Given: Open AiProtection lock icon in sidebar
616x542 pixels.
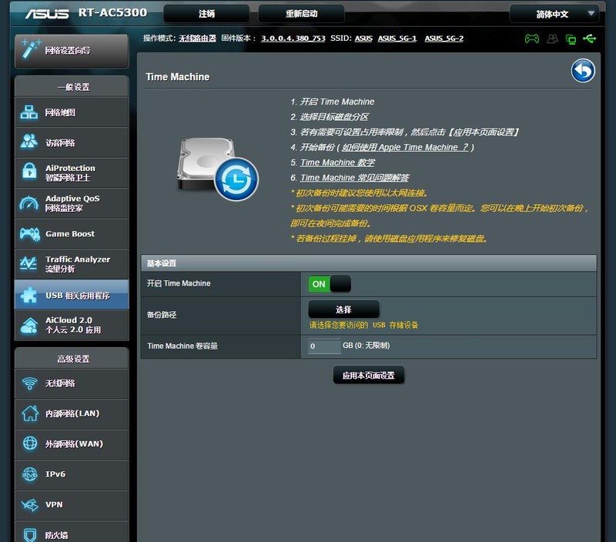Looking at the screenshot, I should (x=29, y=172).
